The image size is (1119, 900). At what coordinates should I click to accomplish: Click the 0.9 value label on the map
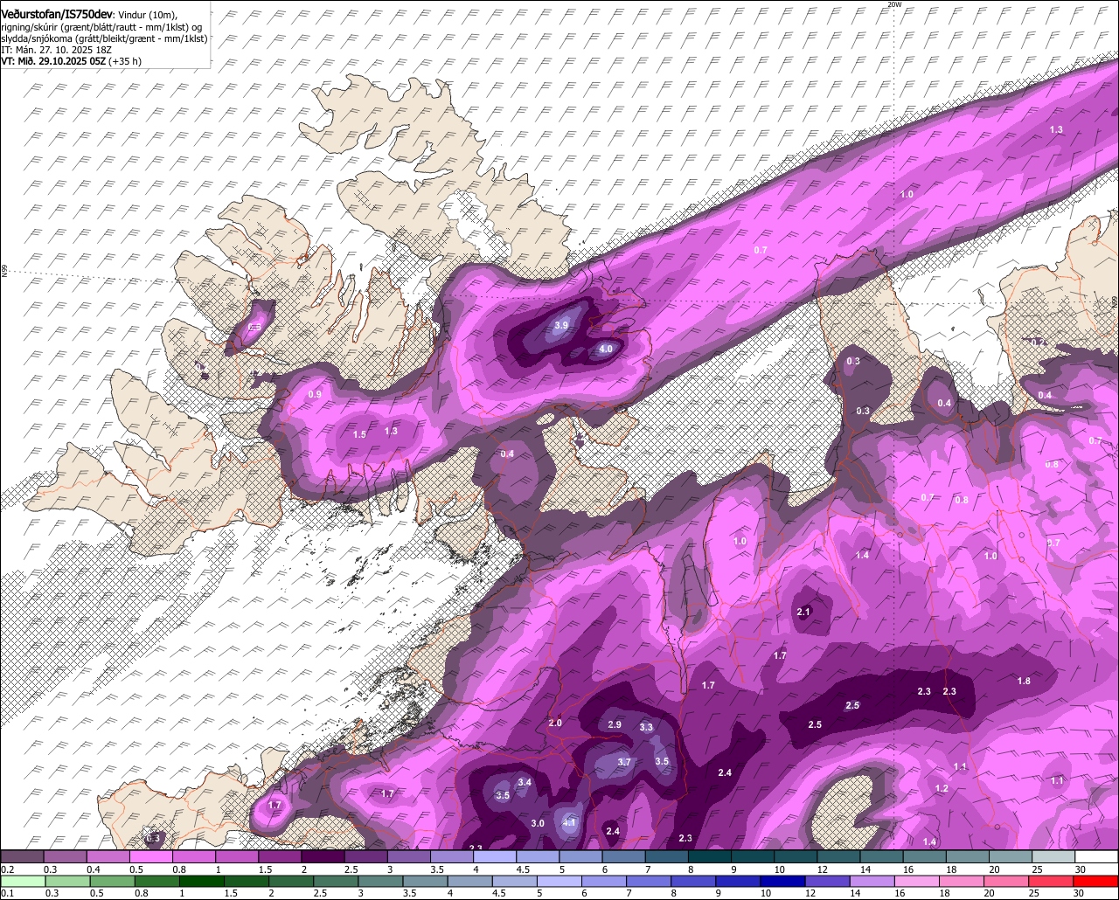[x=315, y=395]
